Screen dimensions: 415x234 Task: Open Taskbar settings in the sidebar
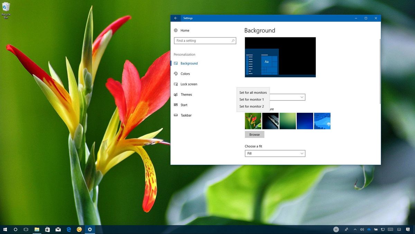pyautogui.click(x=186, y=115)
